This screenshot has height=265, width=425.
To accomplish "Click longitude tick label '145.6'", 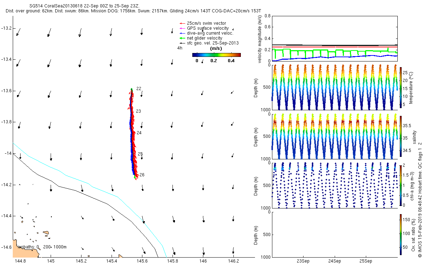I will tap(142, 261).
